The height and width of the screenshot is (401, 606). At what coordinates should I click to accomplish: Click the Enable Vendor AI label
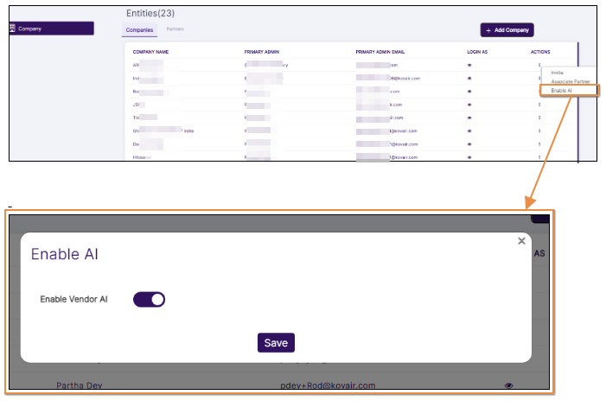coord(73,299)
